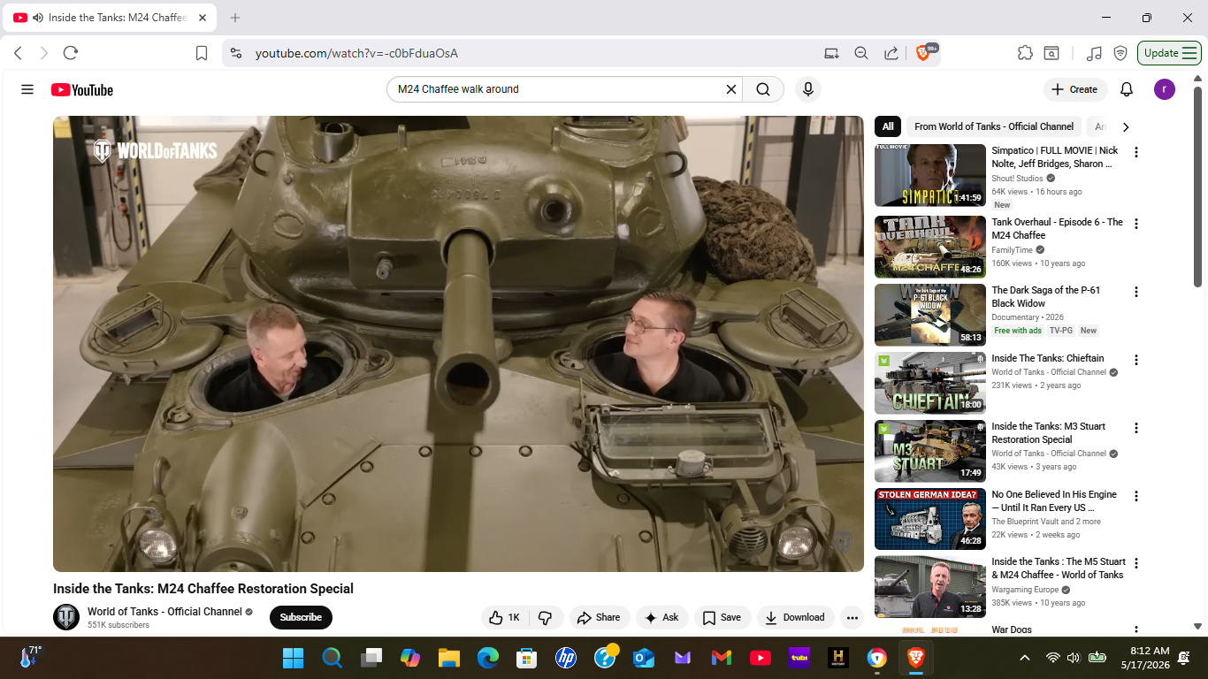This screenshot has height=679, width=1208.
Task: Open site settings icon in address bar
Action: tap(234, 53)
